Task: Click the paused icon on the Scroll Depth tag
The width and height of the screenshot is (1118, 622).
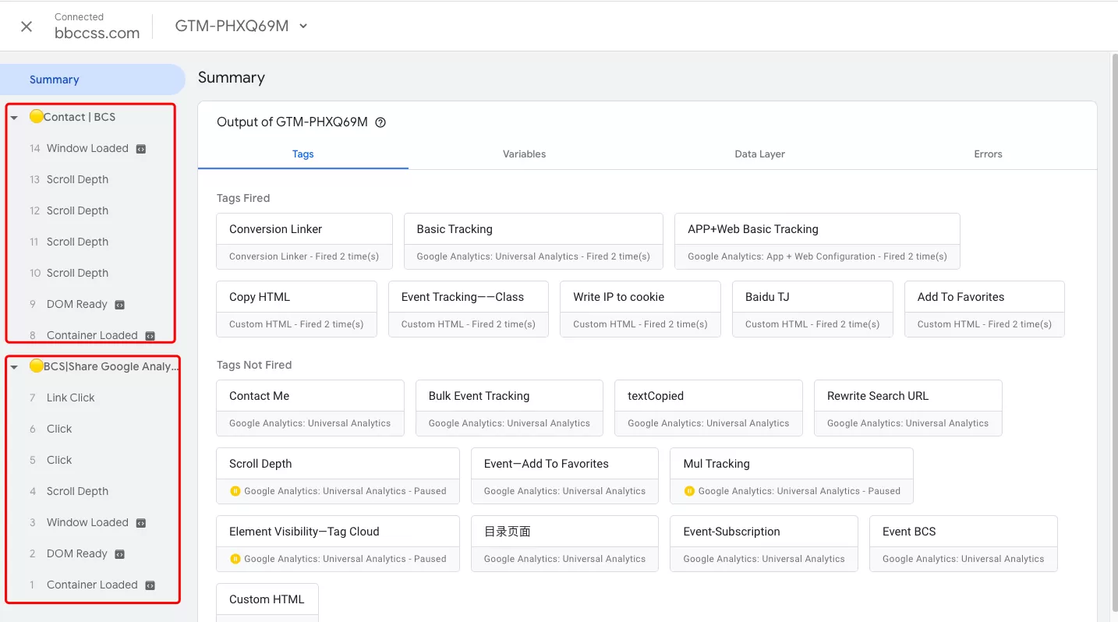Action: coord(235,491)
